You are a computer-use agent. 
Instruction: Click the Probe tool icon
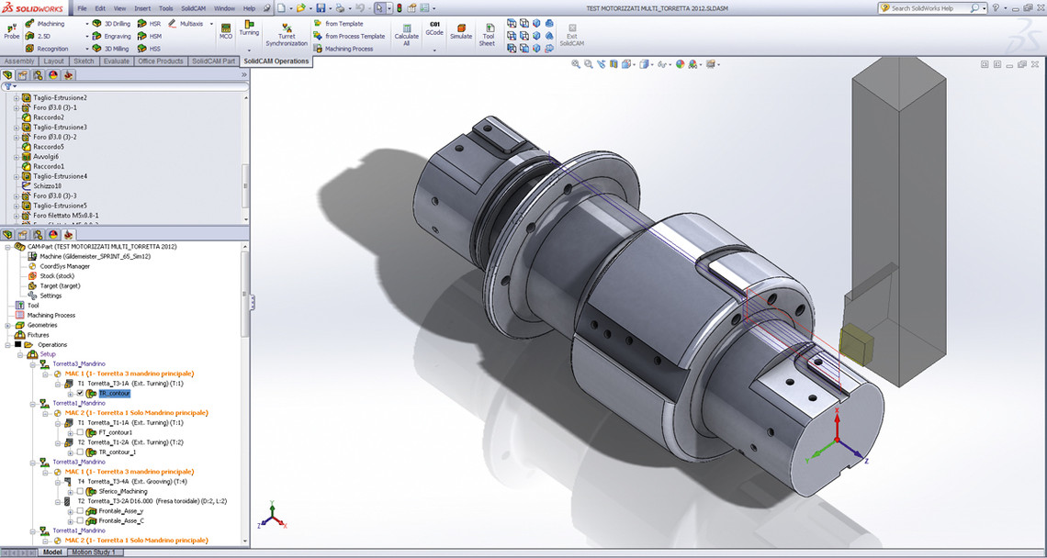11,32
